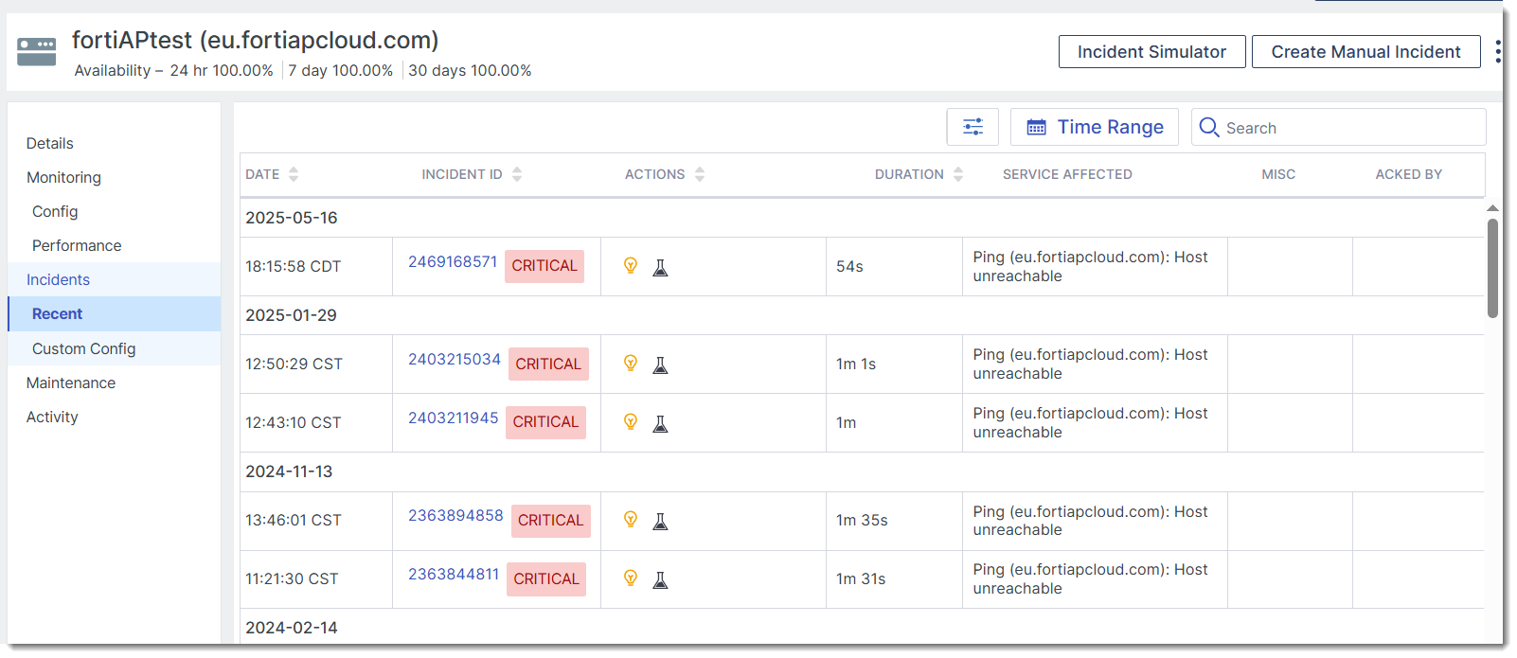
Task: Open the filter settings sliders icon
Action: 973,127
